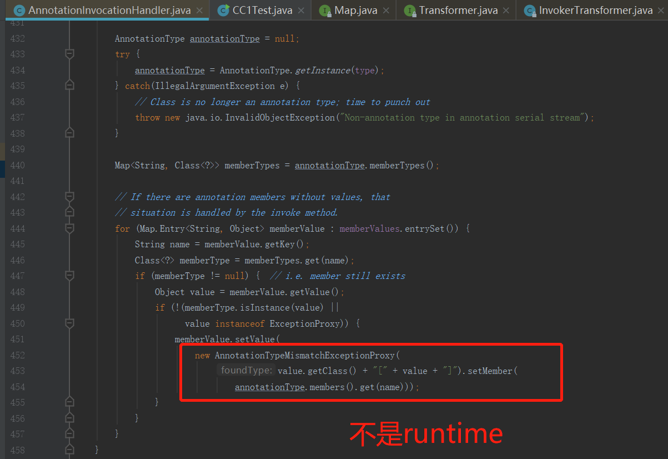The height and width of the screenshot is (459, 668).
Task: Click the interface icon on Transformer.java tab
Action: point(409,11)
